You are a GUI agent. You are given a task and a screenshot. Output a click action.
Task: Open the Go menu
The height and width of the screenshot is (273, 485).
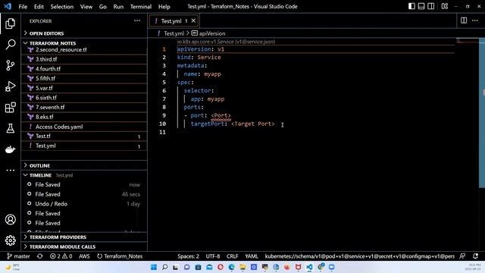coord(103,7)
